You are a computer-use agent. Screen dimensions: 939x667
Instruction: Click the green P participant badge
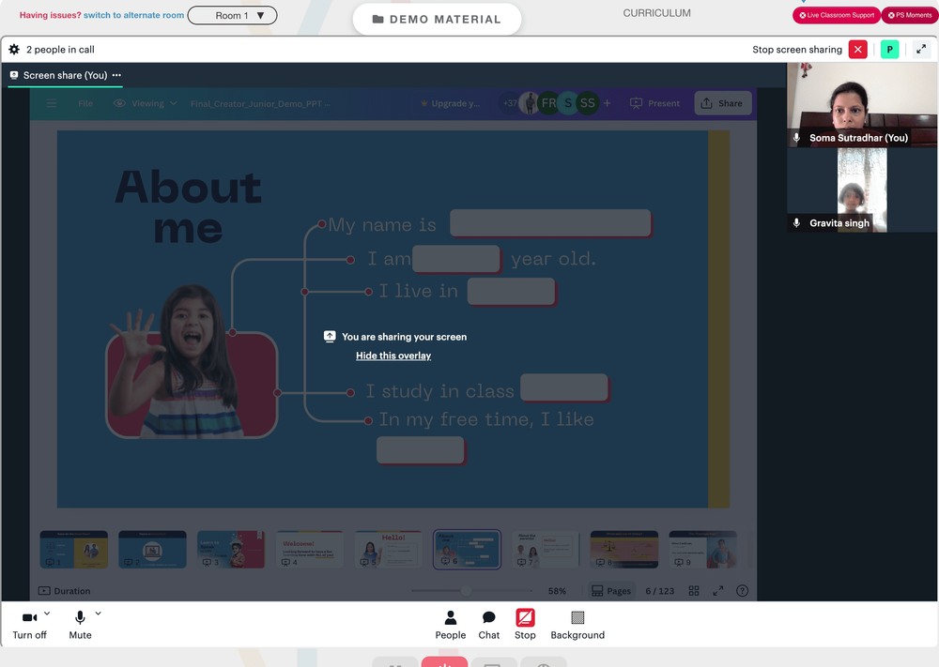click(x=889, y=50)
